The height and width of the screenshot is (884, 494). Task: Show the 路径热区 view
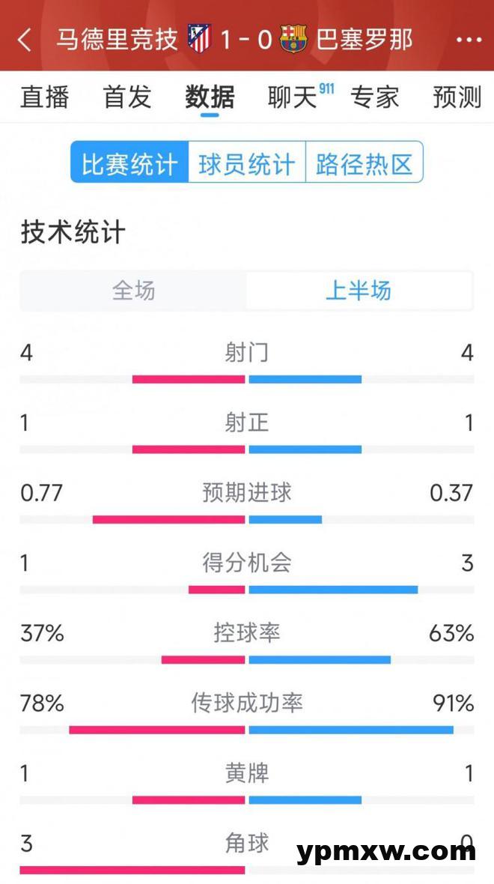pyautogui.click(x=365, y=163)
